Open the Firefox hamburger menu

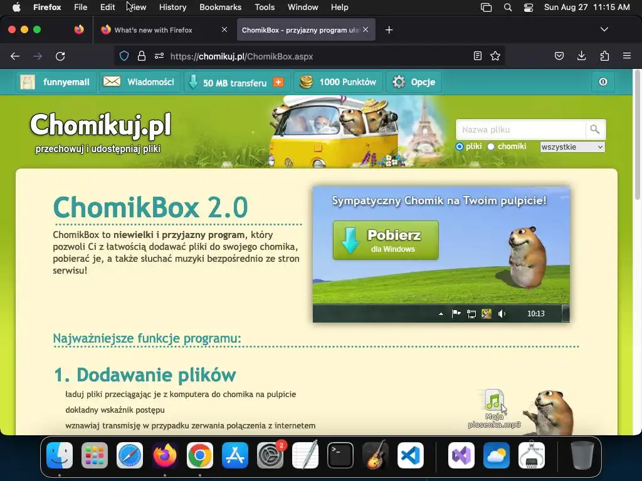click(627, 56)
